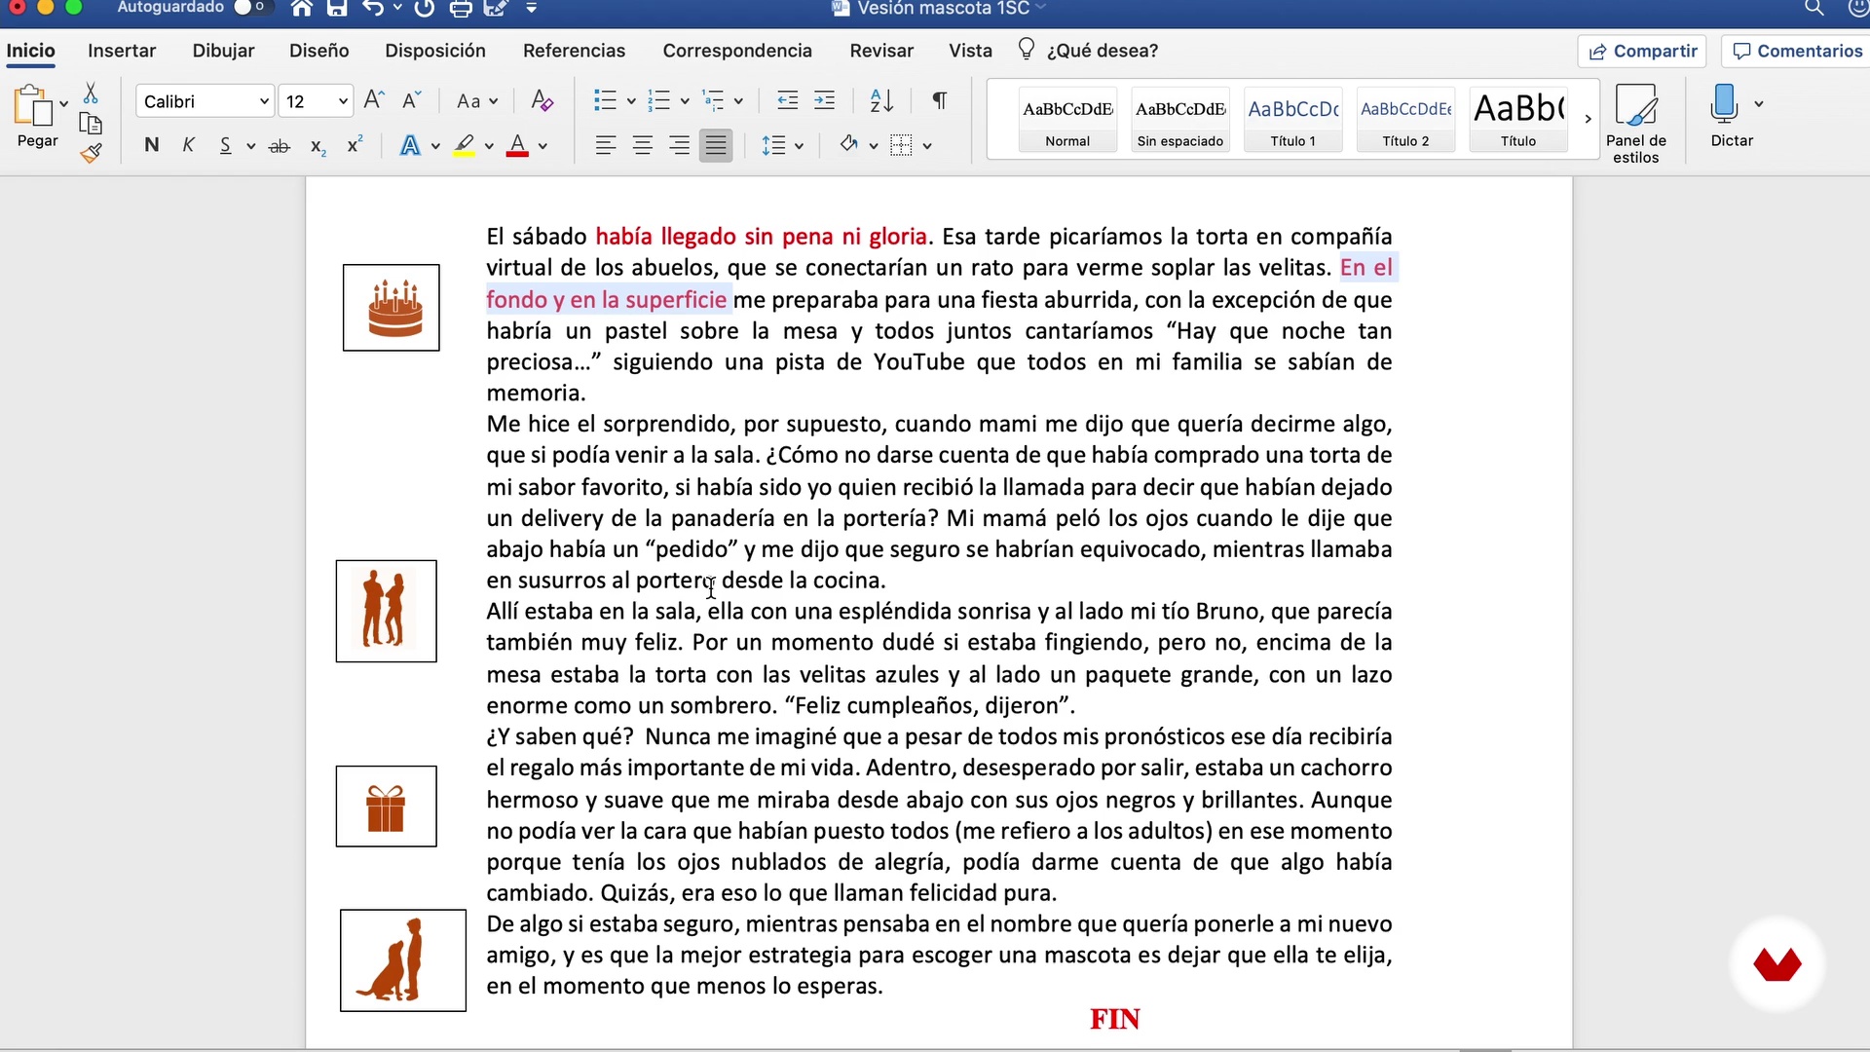The width and height of the screenshot is (1870, 1052).
Task: Click the Bullets list icon
Action: [x=606, y=100]
